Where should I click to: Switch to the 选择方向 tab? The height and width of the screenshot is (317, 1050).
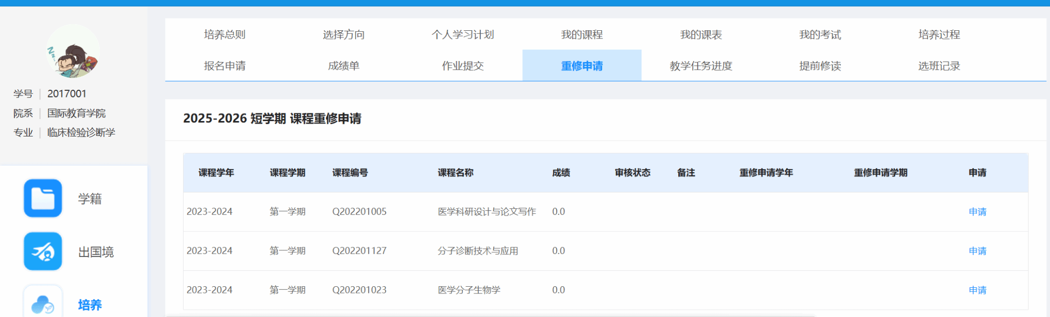coord(344,34)
